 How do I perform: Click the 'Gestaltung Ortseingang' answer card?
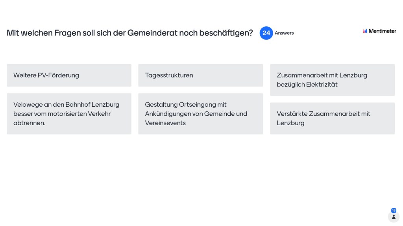[x=200, y=114]
